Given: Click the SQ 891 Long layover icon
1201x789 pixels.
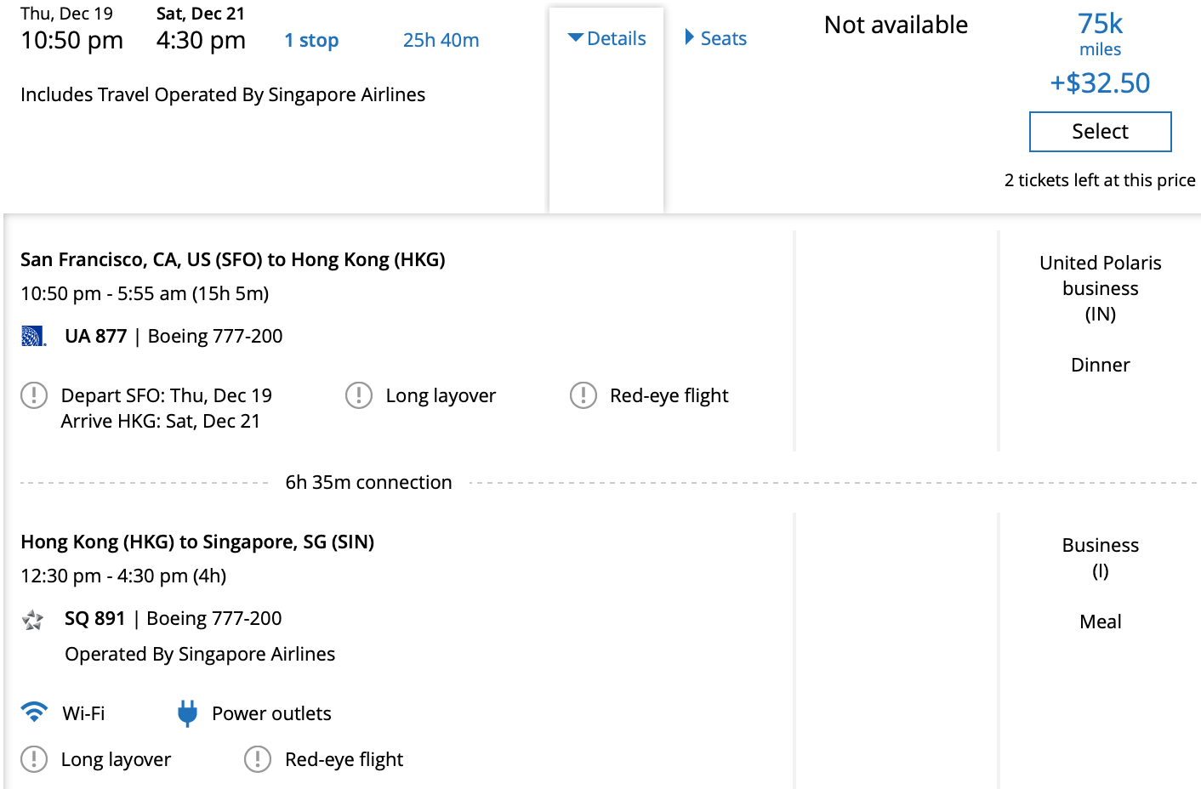Looking at the screenshot, I should coord(34,759).
